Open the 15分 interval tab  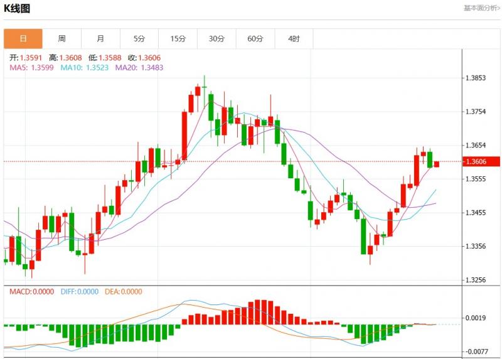(178, 39)
